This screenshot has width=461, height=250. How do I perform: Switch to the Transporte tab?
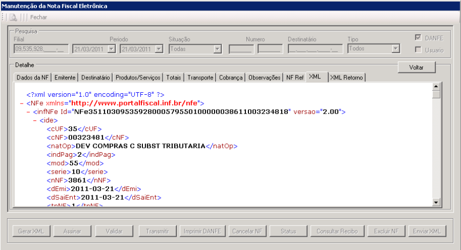(x=200, y=78)
